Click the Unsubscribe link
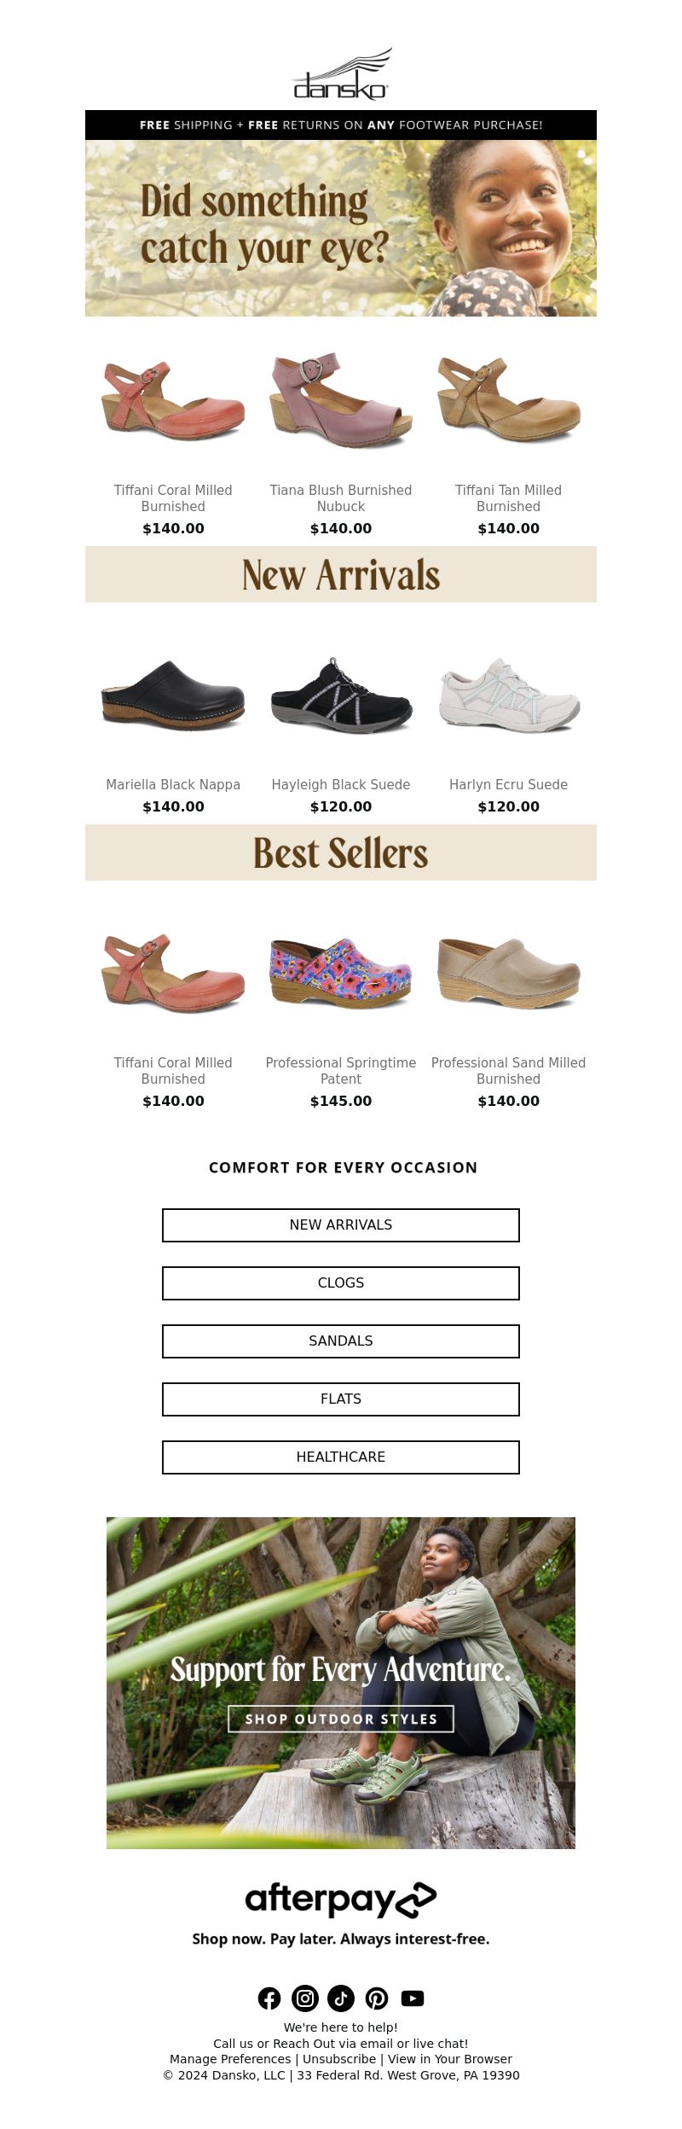The image size is (682, 2129). [x=339, y=2059]
